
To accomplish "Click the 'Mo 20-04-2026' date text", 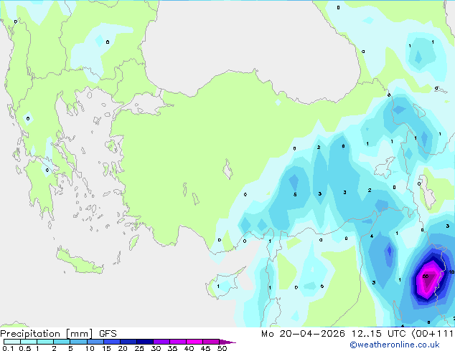I will point(304,334).
